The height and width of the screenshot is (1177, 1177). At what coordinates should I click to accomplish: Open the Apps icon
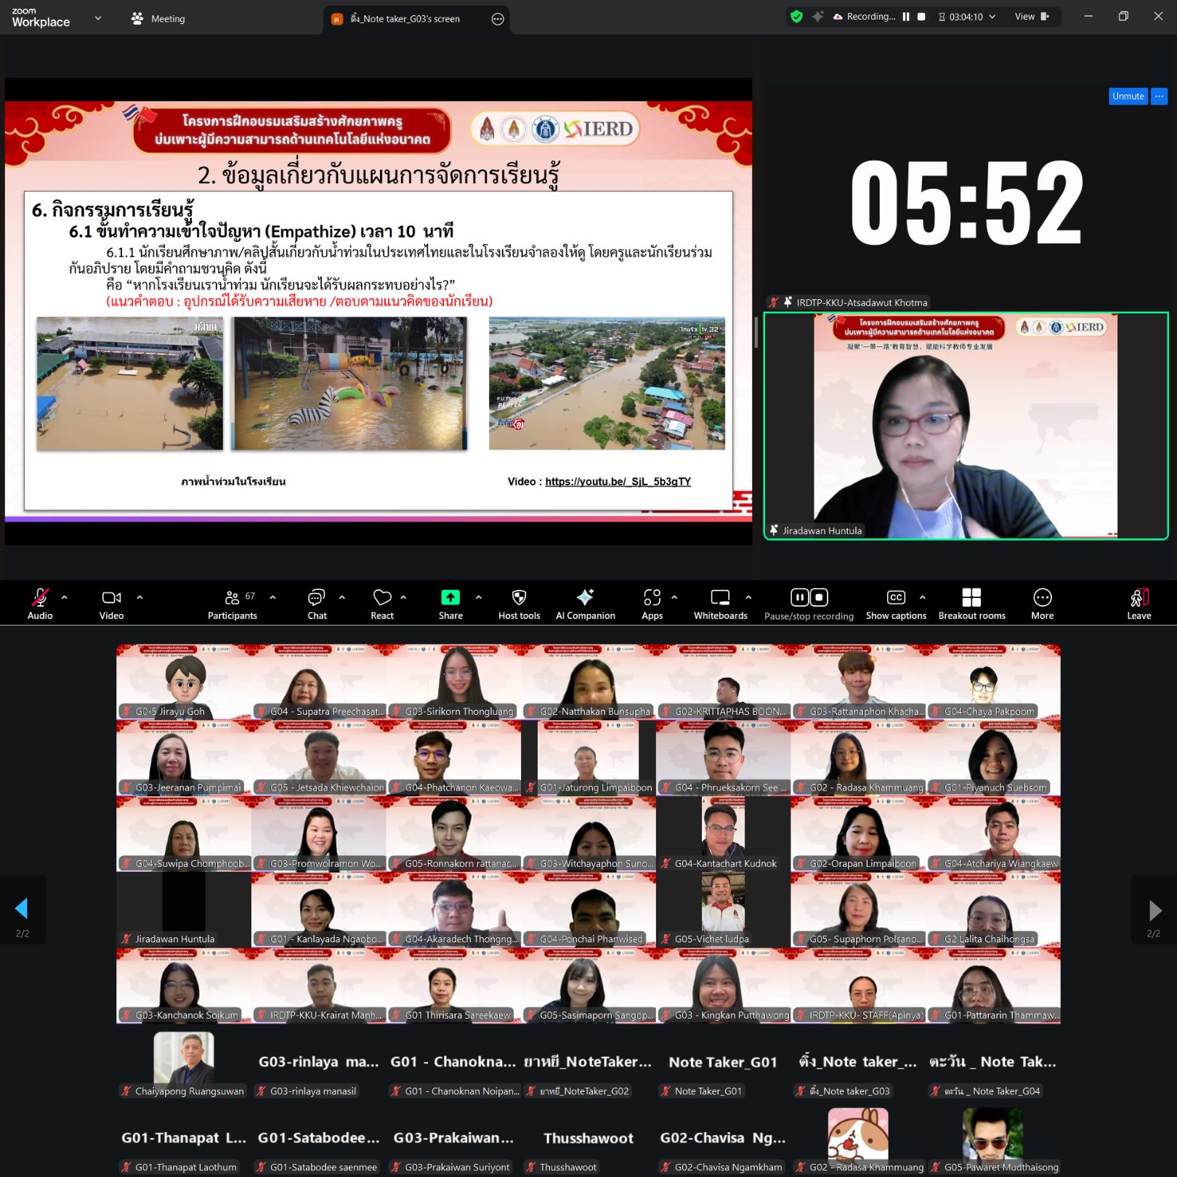pos(652,603)
